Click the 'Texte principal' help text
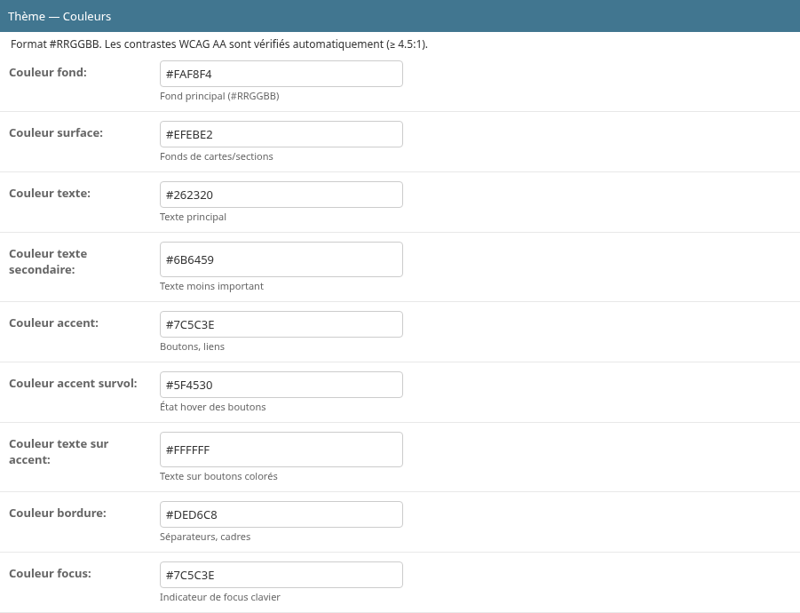The image size is (800, 613). (x=193, y=217)
